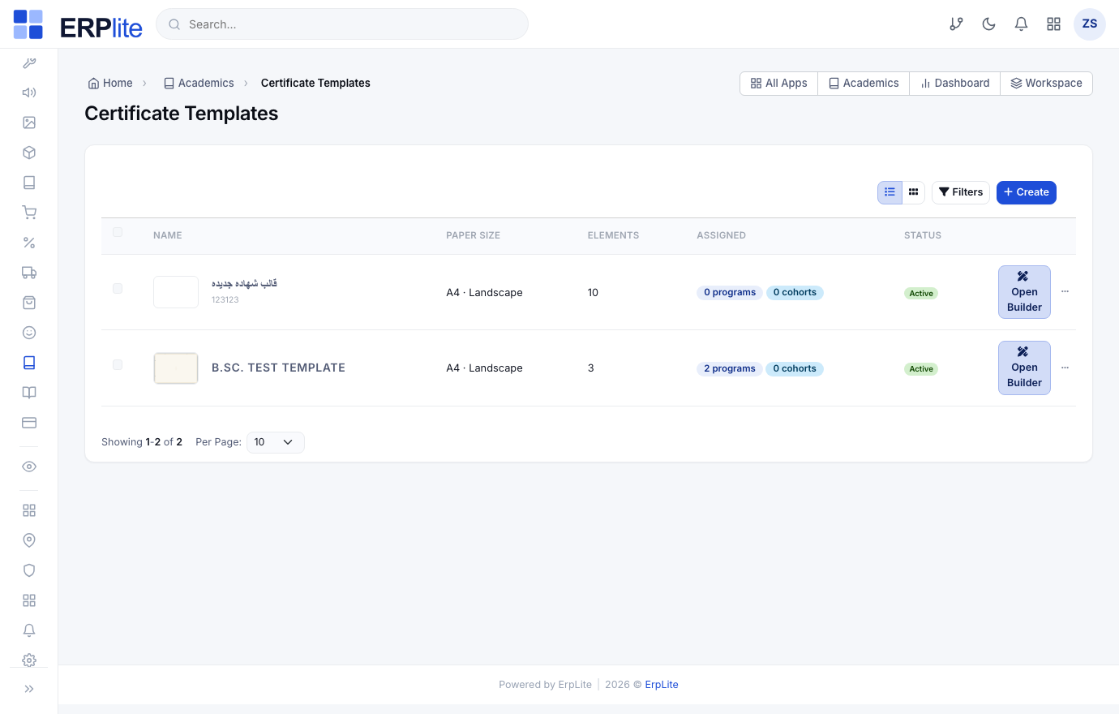Open the megaphone sidebar icon

click(x=29, y=92)
